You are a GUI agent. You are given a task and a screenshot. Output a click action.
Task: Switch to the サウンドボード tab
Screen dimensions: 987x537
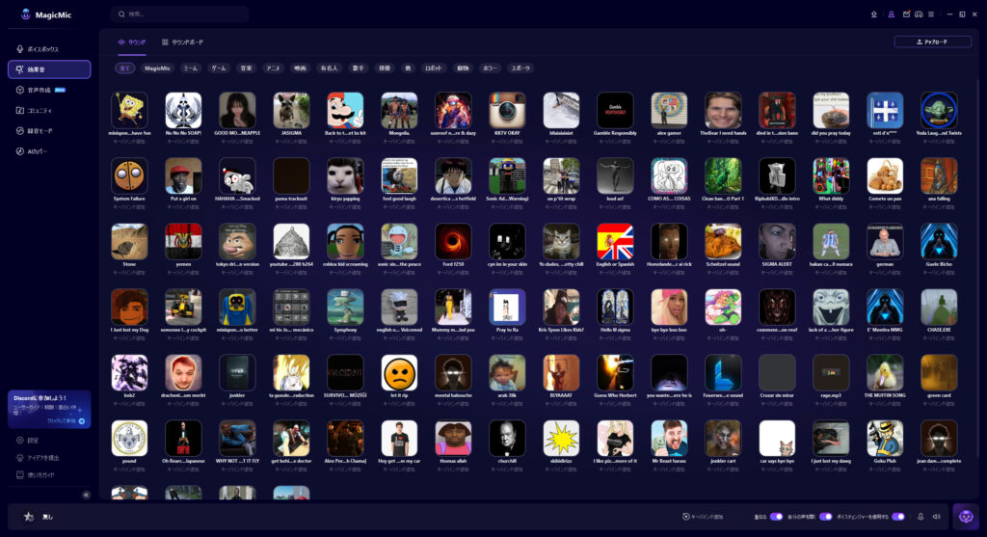[183, 42]
